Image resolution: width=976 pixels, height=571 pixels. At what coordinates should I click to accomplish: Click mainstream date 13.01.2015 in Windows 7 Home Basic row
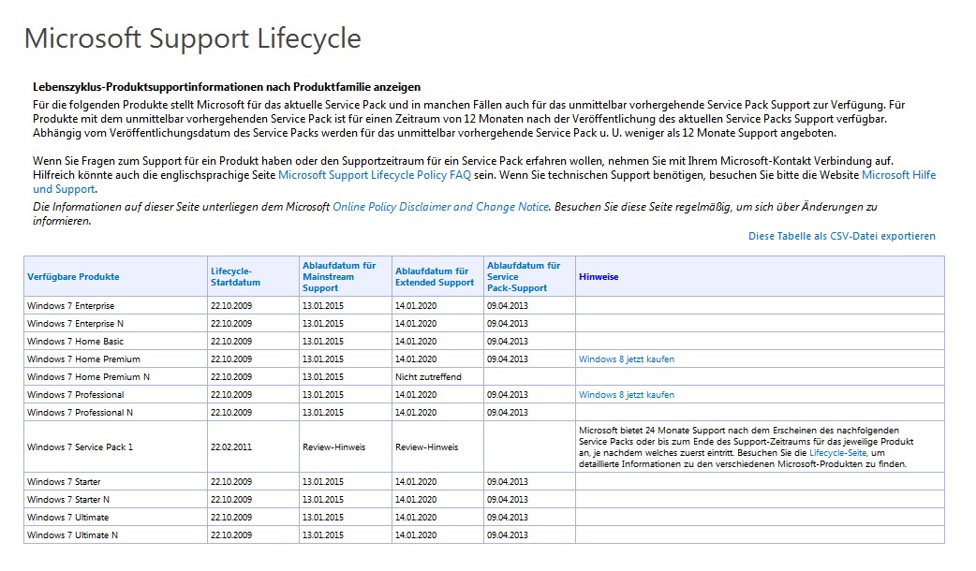pos(323,341)
